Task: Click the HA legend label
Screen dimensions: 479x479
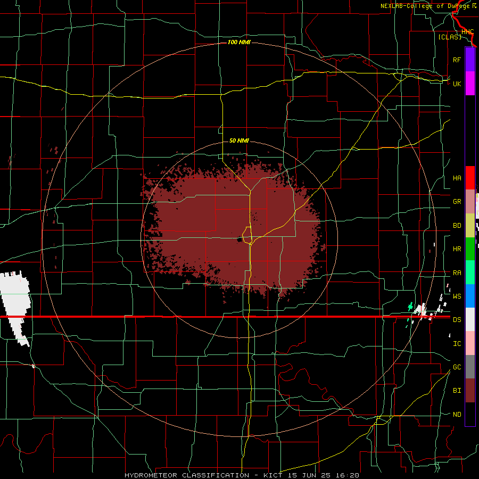Action: coord(457,178)
